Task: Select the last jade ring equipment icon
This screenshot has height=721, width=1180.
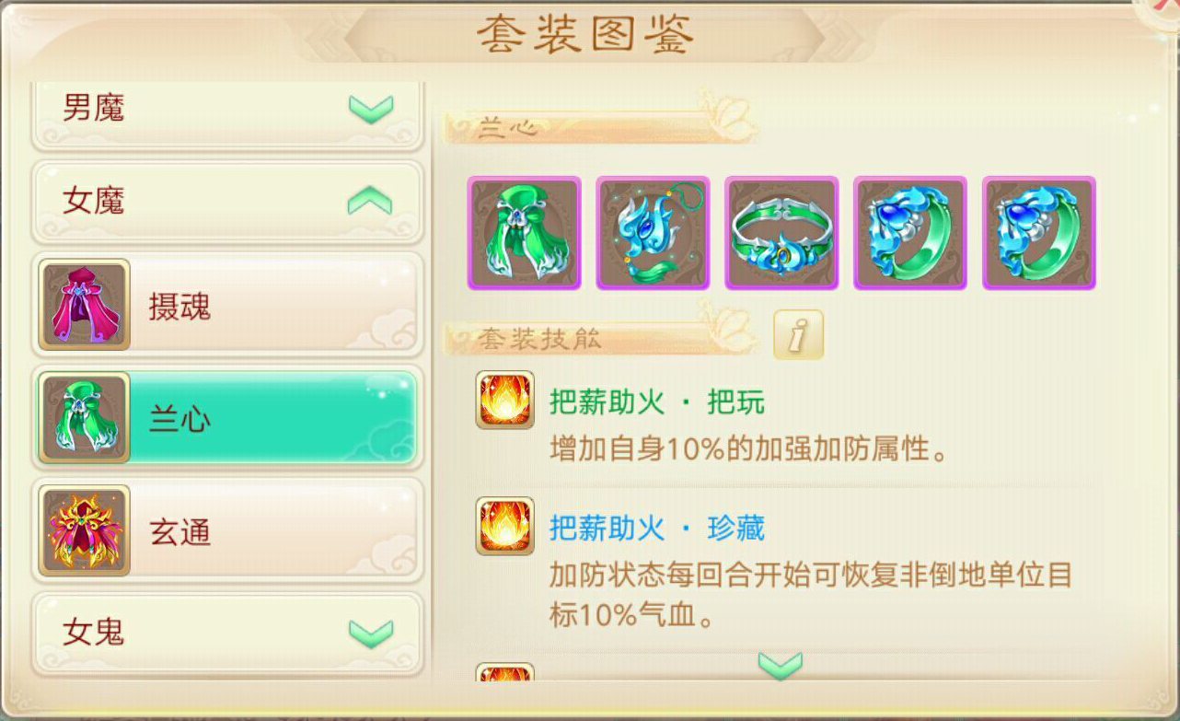Action: click(x=1039, y=233)
